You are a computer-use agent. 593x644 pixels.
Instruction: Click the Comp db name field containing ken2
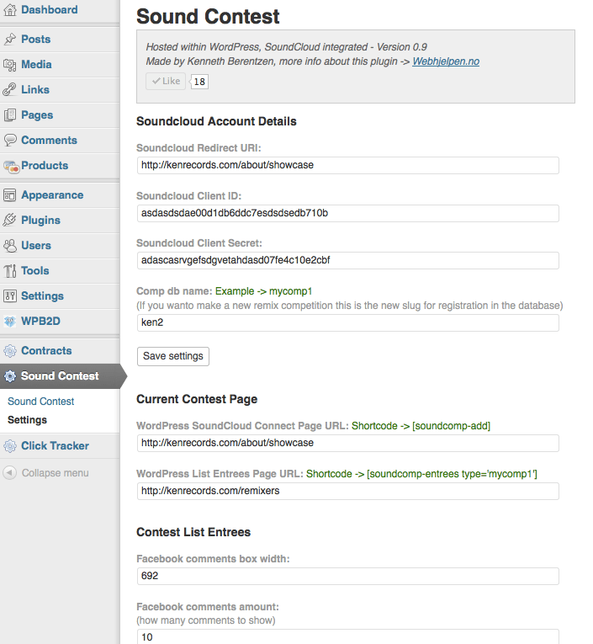coord(348,322)
